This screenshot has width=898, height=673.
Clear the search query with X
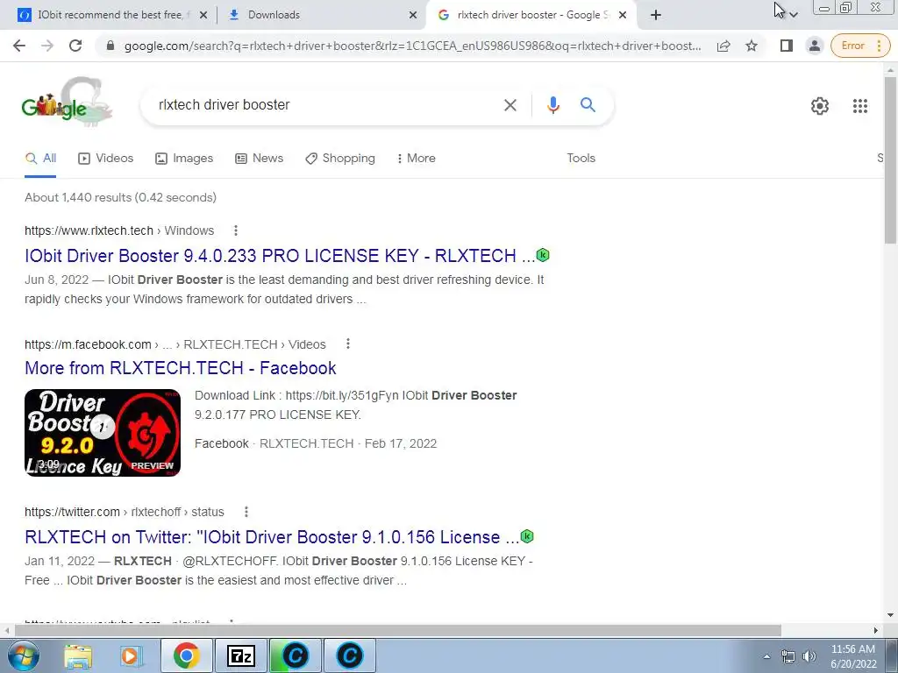point(510,105)
